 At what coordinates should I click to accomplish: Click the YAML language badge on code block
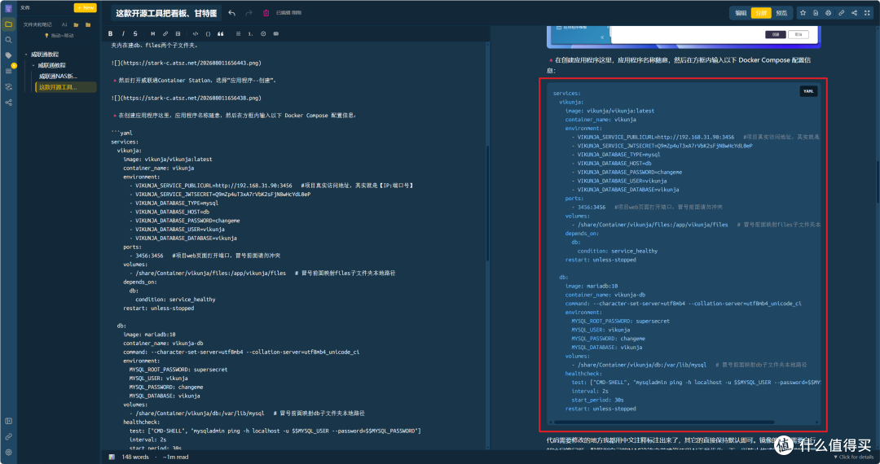pyautogui.click(x=808, y=91)
